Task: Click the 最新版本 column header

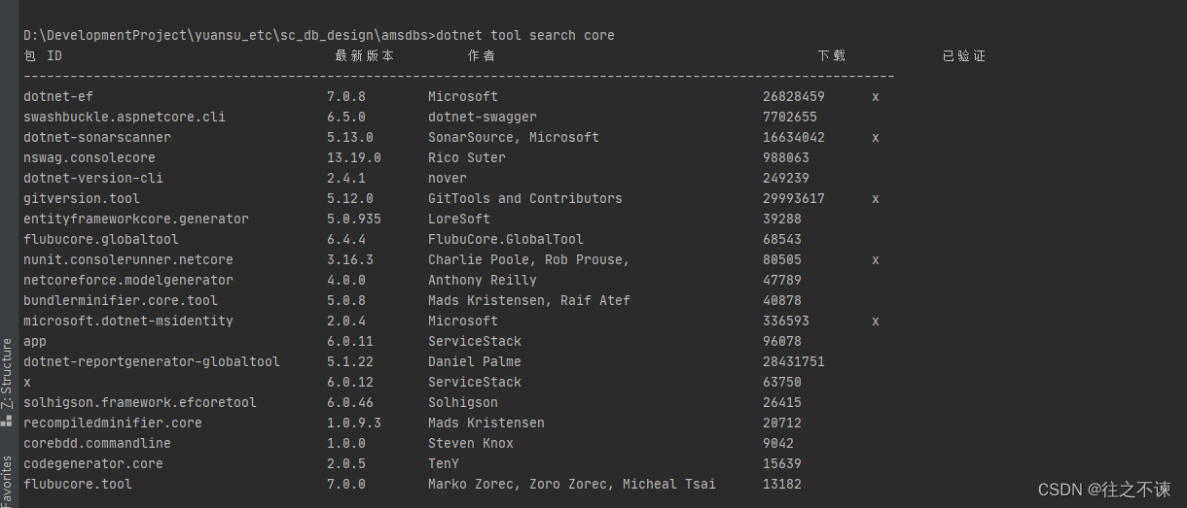Action: [x=365, y=56]
